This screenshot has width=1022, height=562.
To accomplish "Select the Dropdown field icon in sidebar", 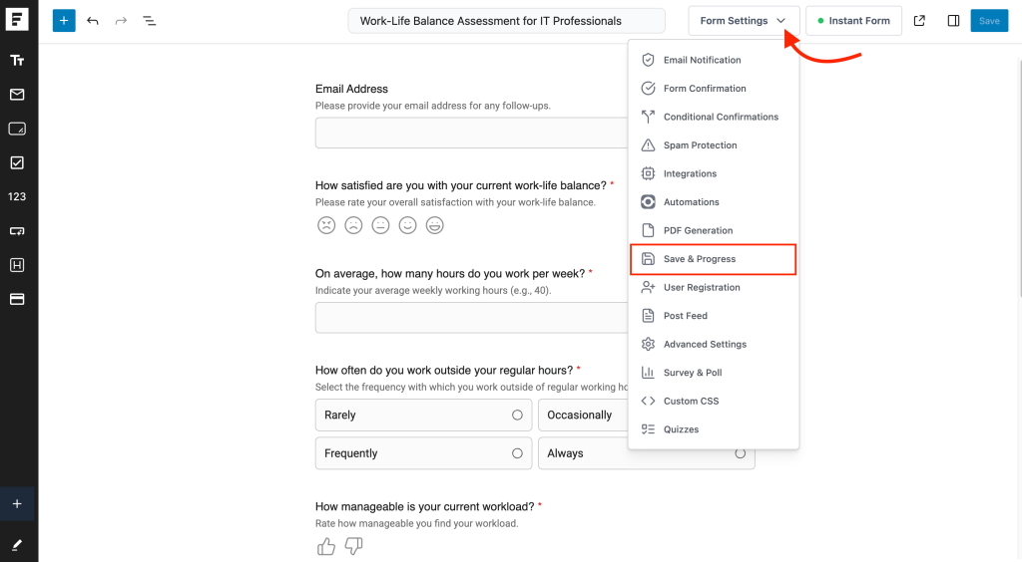I will (17, 231).
